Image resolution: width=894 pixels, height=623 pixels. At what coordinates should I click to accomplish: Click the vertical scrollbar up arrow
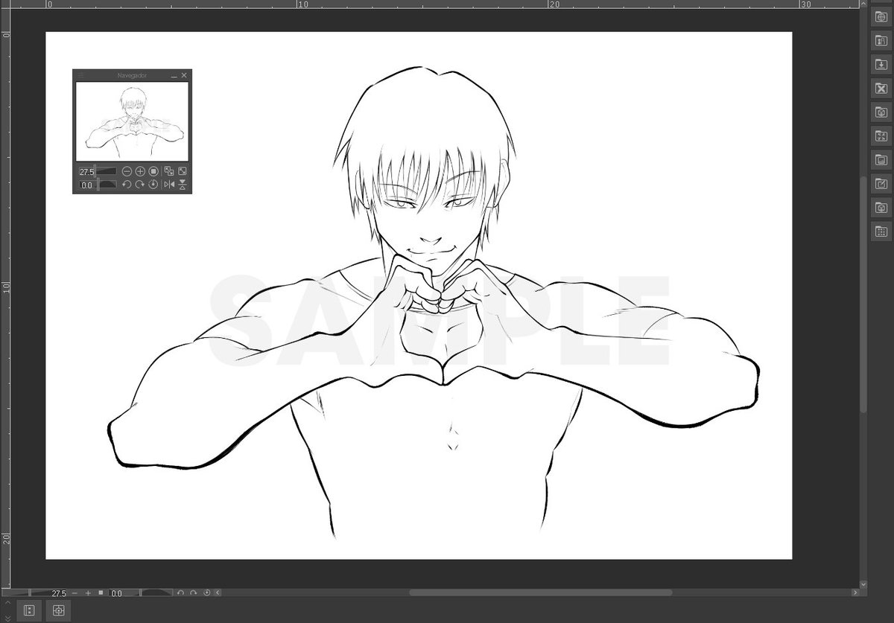(863, 4)
